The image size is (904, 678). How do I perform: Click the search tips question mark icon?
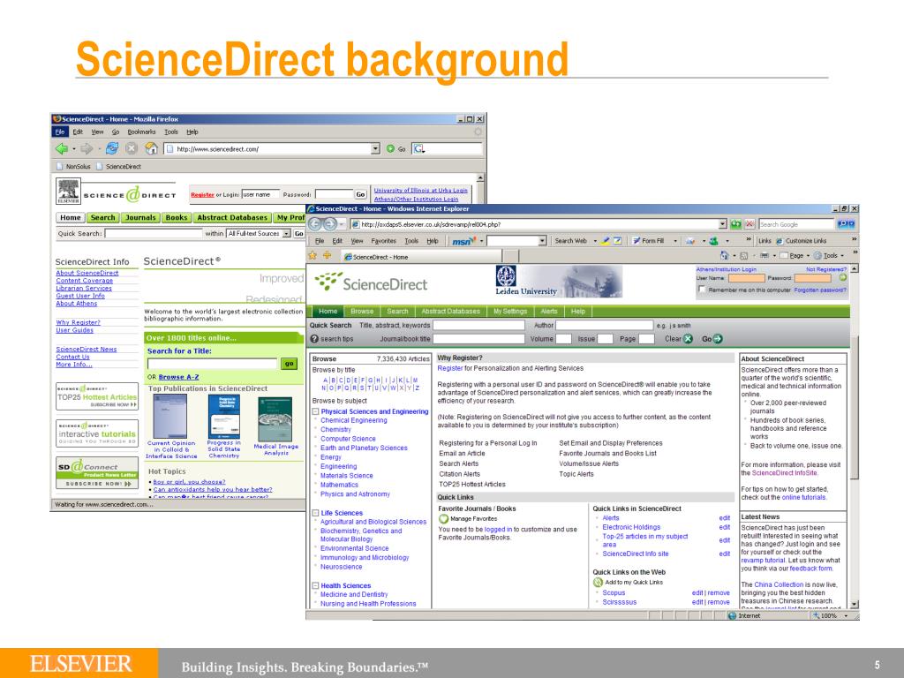click(314, 339)
